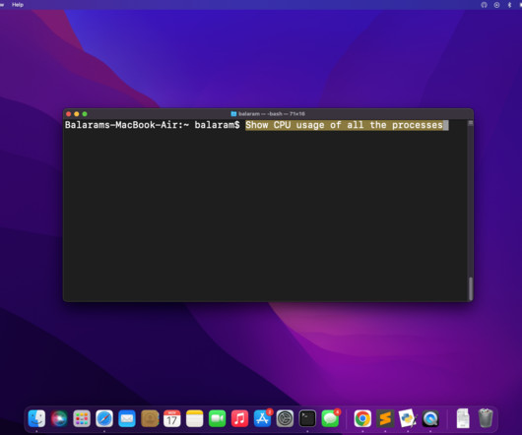
Task: Maximize Terminal with the green button
Action: tap(85, 114)
